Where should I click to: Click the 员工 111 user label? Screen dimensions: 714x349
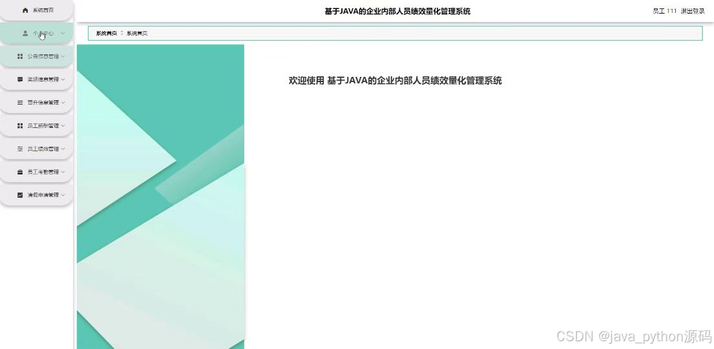(665, 12)
